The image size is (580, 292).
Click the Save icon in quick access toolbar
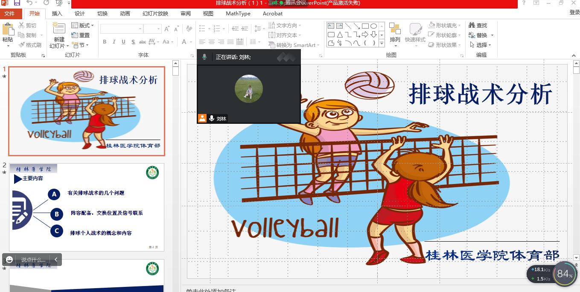tap(17, 3)
